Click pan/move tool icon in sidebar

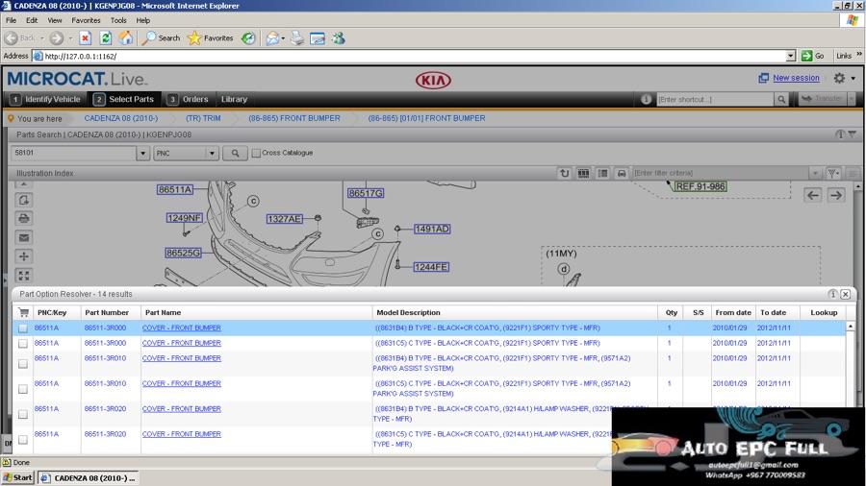pyautogui.click(x=24, y=256)
